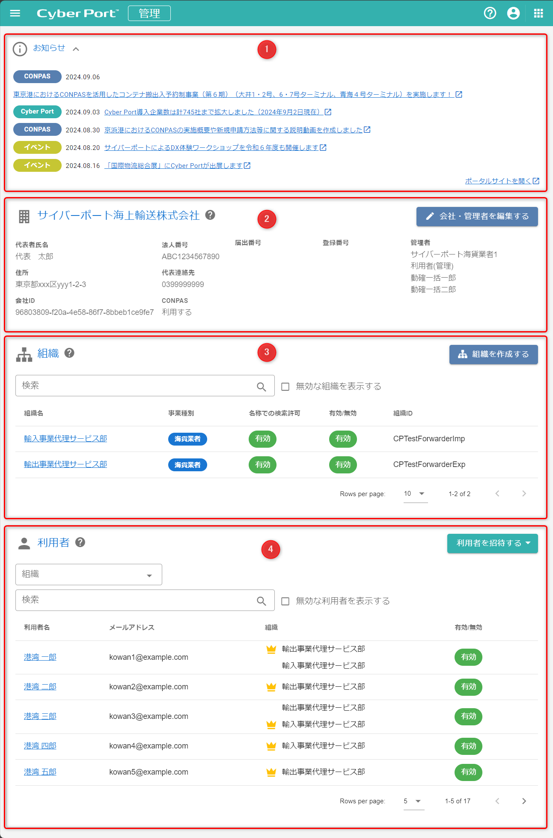The width and height of the screenshot is (553, 838).
Task: Click help icon next to 利用者 heading
Action: click(x=80, y=542)
